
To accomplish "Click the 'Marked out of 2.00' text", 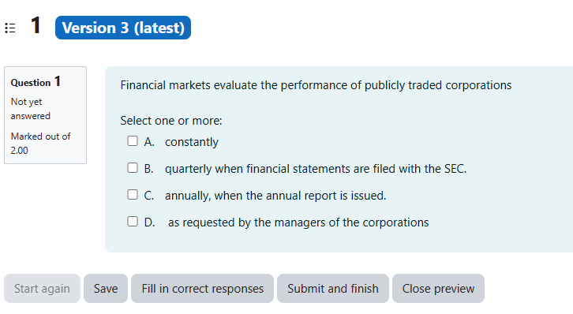I will [40, 144].
